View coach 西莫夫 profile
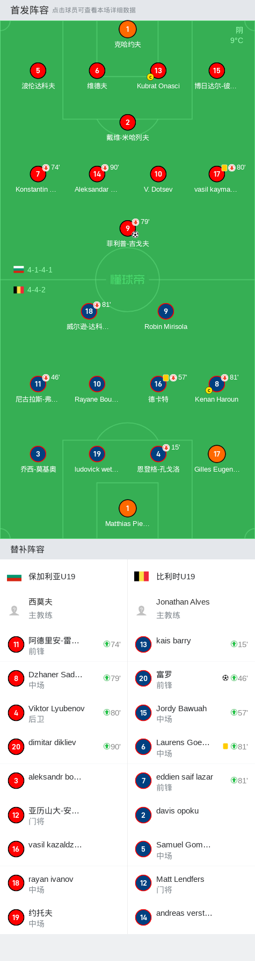The height and width of the screenshot is (961, 255). coord(64,608)
